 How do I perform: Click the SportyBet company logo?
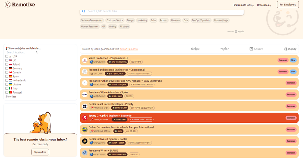click(85, 118)
